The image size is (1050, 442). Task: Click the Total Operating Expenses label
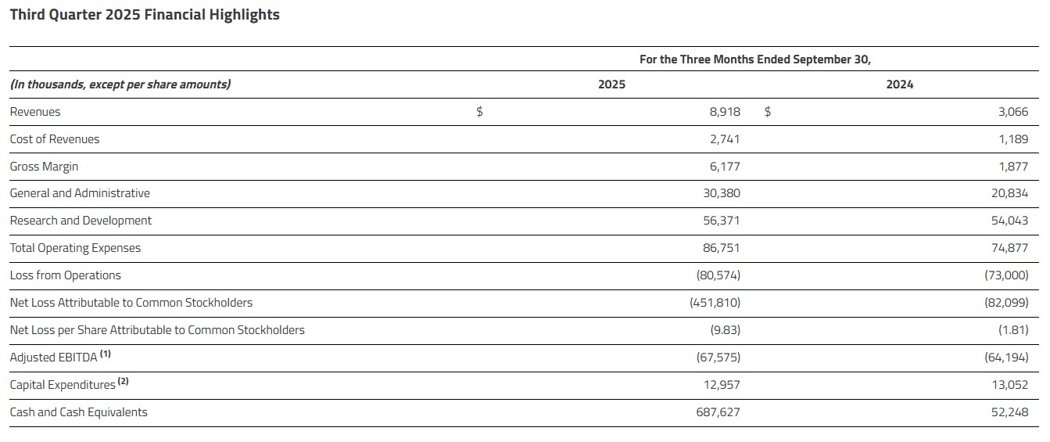point(75,248)
